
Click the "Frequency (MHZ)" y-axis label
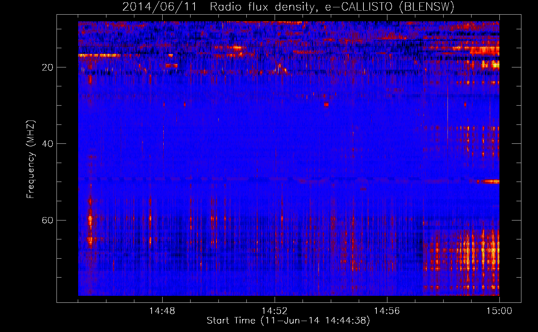click(x=31, y=159)
